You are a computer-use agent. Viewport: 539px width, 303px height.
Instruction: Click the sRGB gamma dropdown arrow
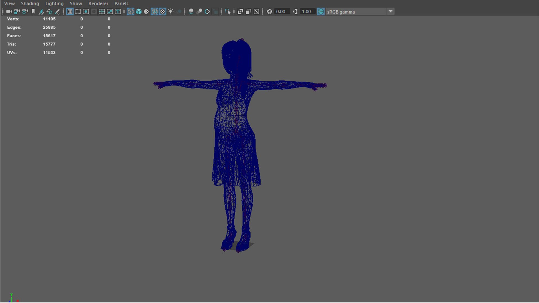390,12
